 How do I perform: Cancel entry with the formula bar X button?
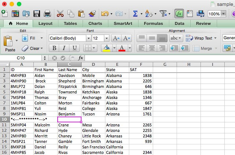click(x=54, y=58)
